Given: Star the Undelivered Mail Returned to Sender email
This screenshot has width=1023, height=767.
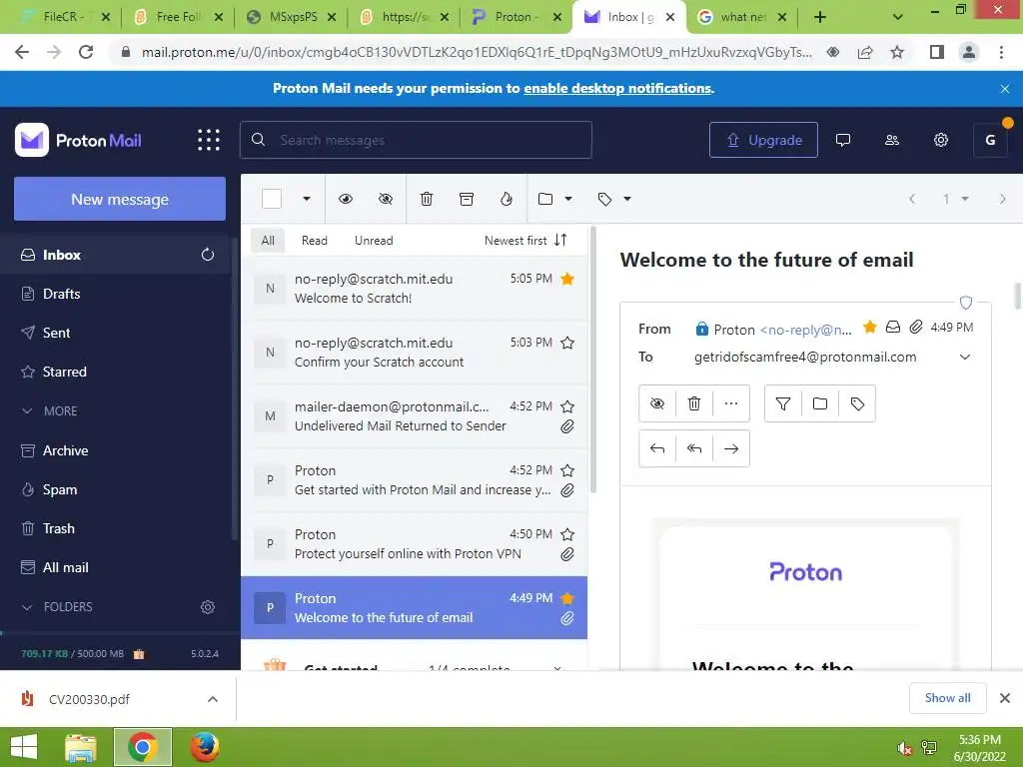Looking at the screenshot, I should pyautogui.click(x=567, y=407).
